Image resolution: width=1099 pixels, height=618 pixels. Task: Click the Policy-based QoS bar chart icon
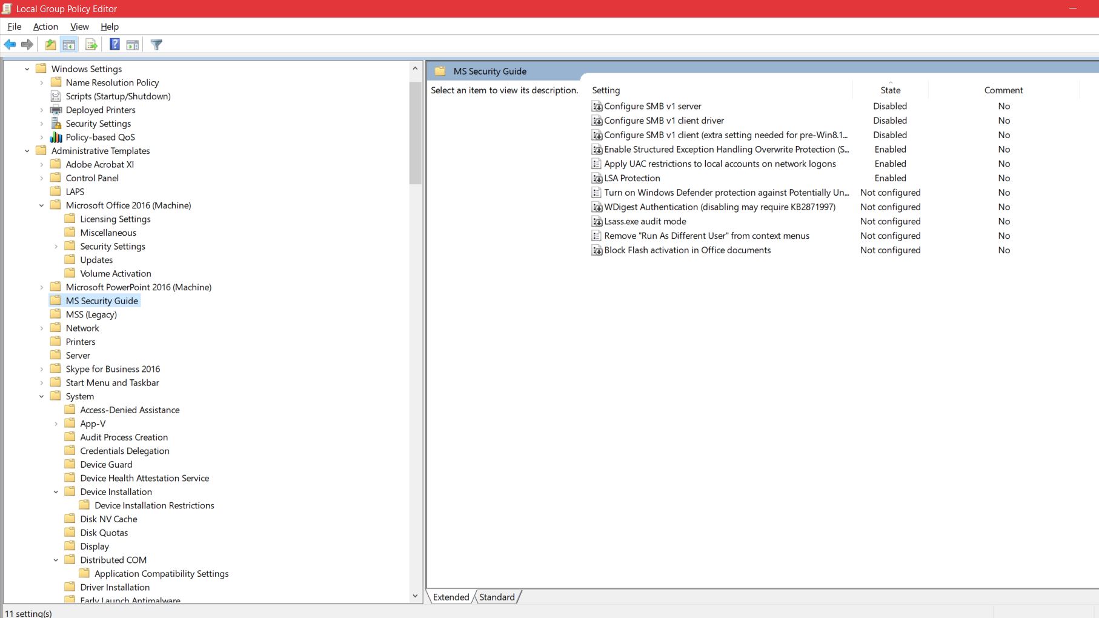[x=56, y=137]
